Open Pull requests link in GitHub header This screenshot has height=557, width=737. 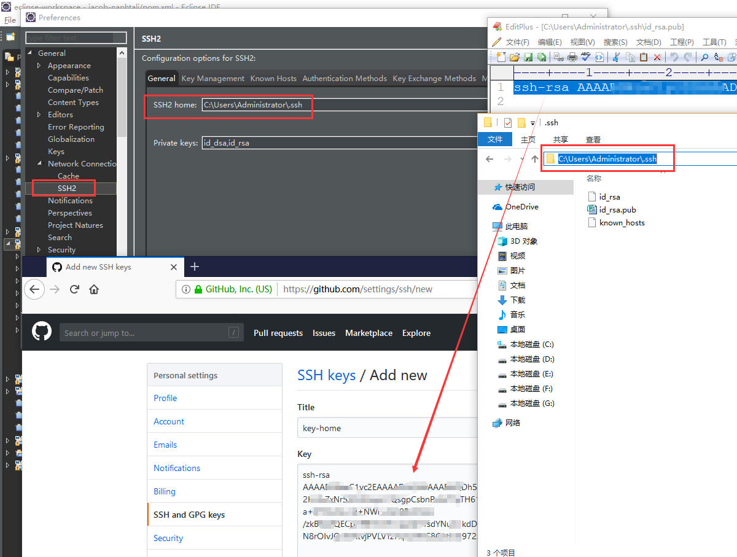pyautogui.click(x=278, y=333)
